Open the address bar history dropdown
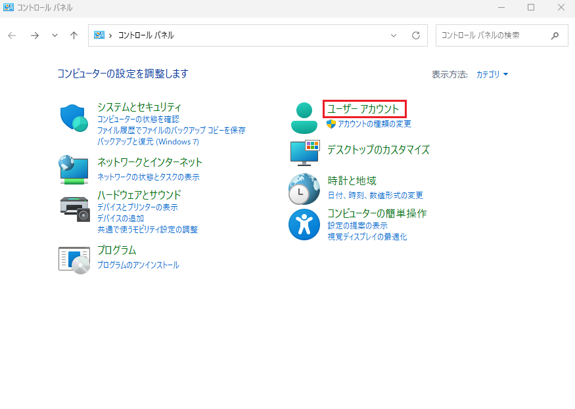This screenshot has width=575, height=409. [x=394, y=35]
